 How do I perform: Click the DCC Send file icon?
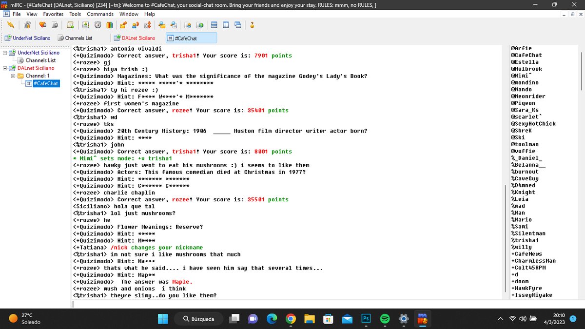(x=124, y=25)
